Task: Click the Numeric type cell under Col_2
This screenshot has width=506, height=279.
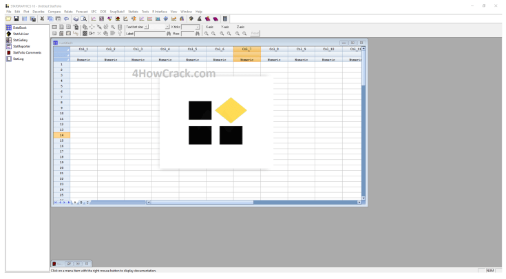Action: pyautogui.click(x=111, y=60)
